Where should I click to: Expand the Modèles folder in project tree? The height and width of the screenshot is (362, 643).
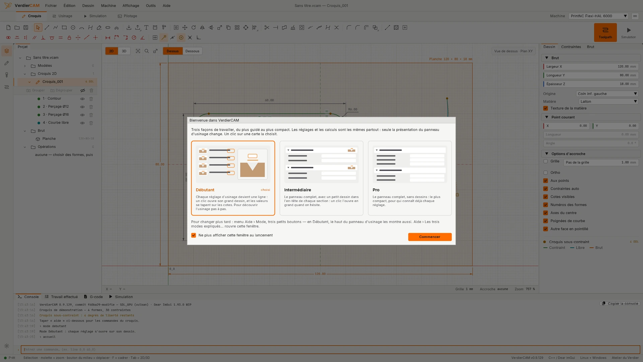click(x=25, y=66)
